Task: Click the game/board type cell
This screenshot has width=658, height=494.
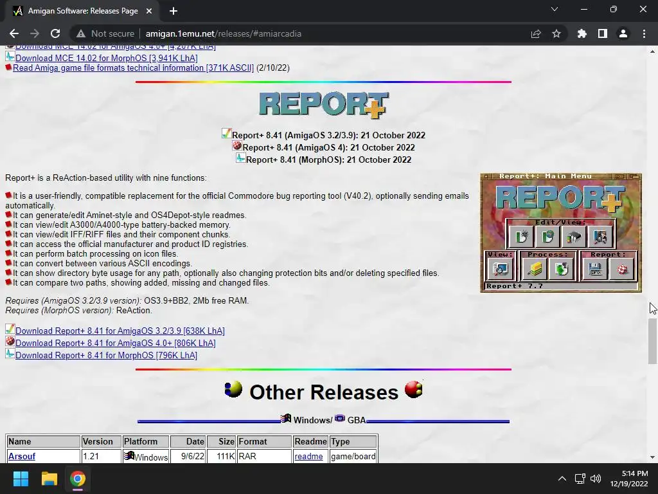Action: [x=353, y=456]
